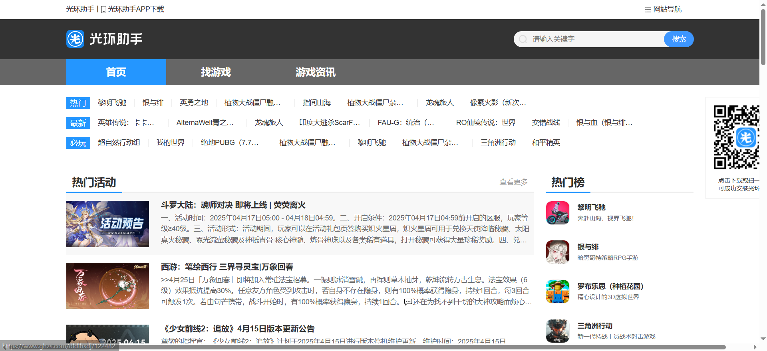Open the 西游 万象回春 thumbnail
Viewport: 767px width, 351px height.
point(107,286)
